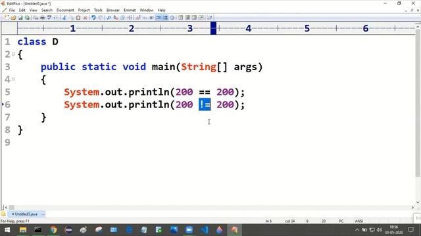Open the File menu
This screenshot has width=421, height=236.
point(12,10)
